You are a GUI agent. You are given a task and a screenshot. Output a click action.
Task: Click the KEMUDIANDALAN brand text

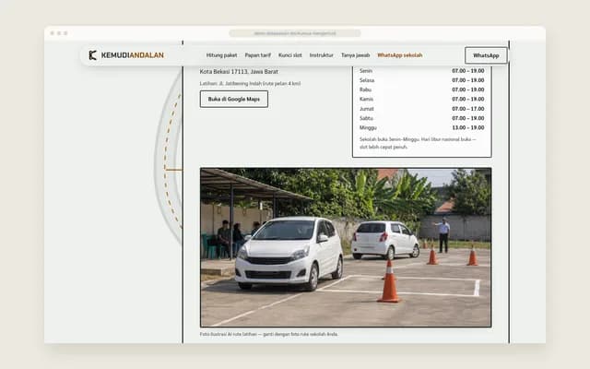(133, 55)
